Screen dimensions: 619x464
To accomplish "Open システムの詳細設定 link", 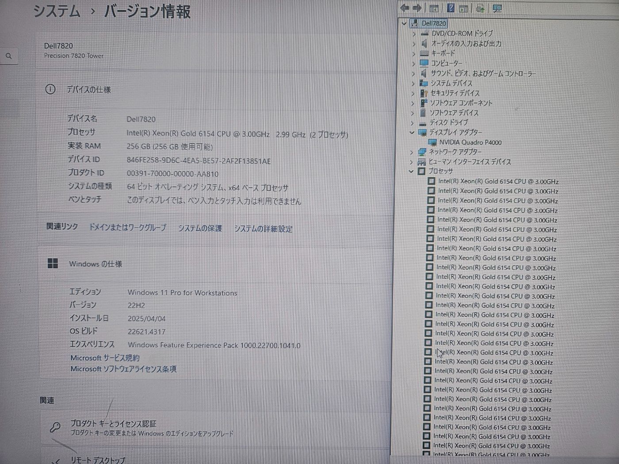I will tap(263, 228).
